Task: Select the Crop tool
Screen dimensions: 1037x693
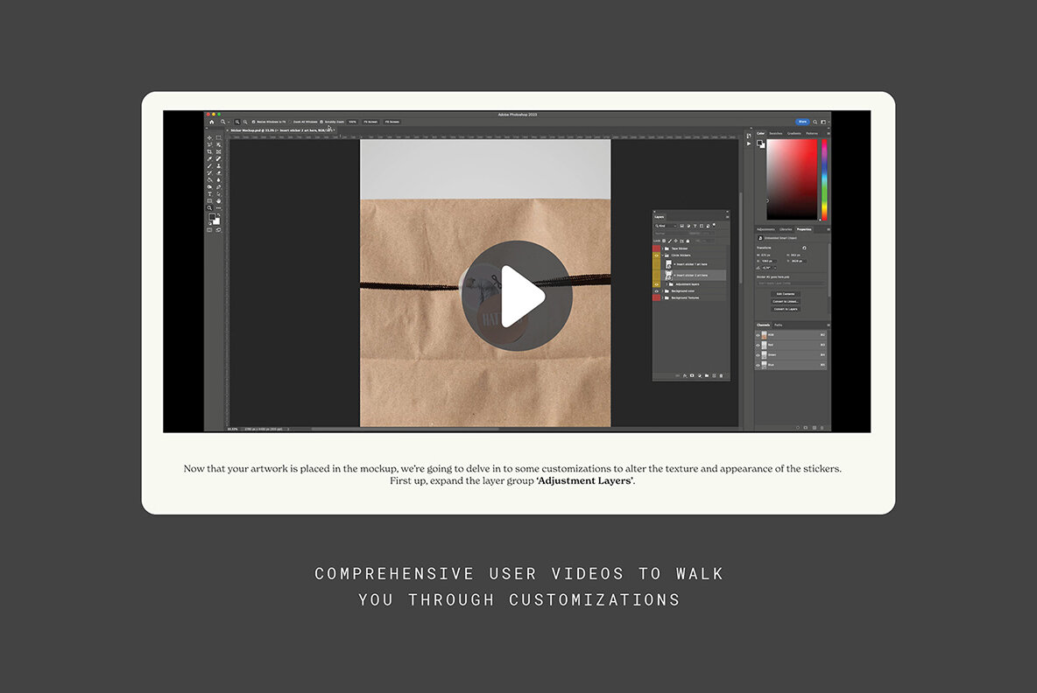Action: point(209,151)
